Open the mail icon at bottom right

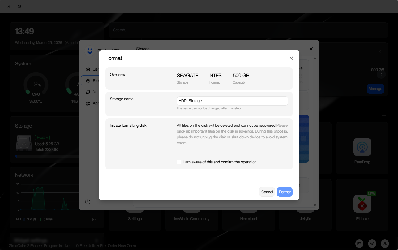[x=359, y=244]
